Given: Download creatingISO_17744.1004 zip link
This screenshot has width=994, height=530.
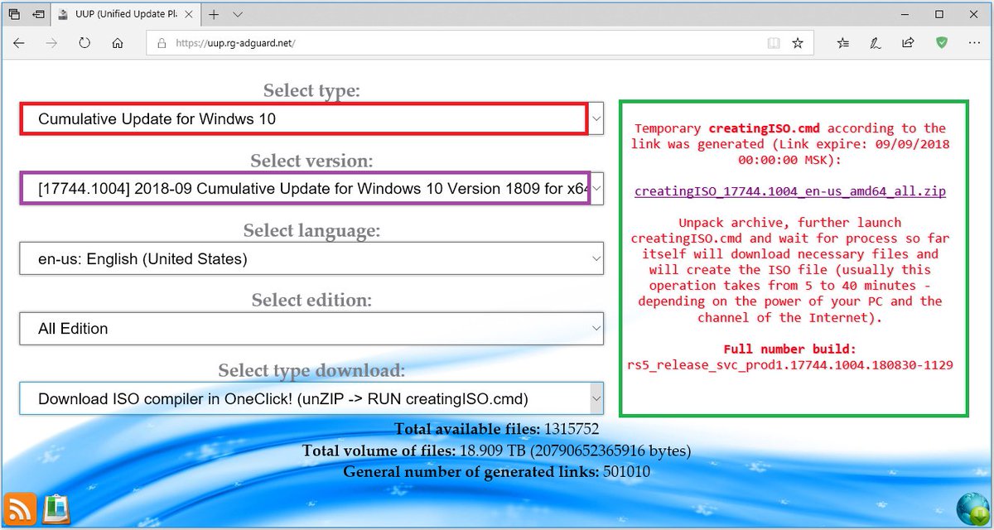Looking at the screenshot, I should coord(790,191).
